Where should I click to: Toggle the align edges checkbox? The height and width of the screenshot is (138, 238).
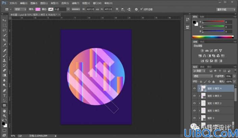pyautogui.click(x=141, y=9)
